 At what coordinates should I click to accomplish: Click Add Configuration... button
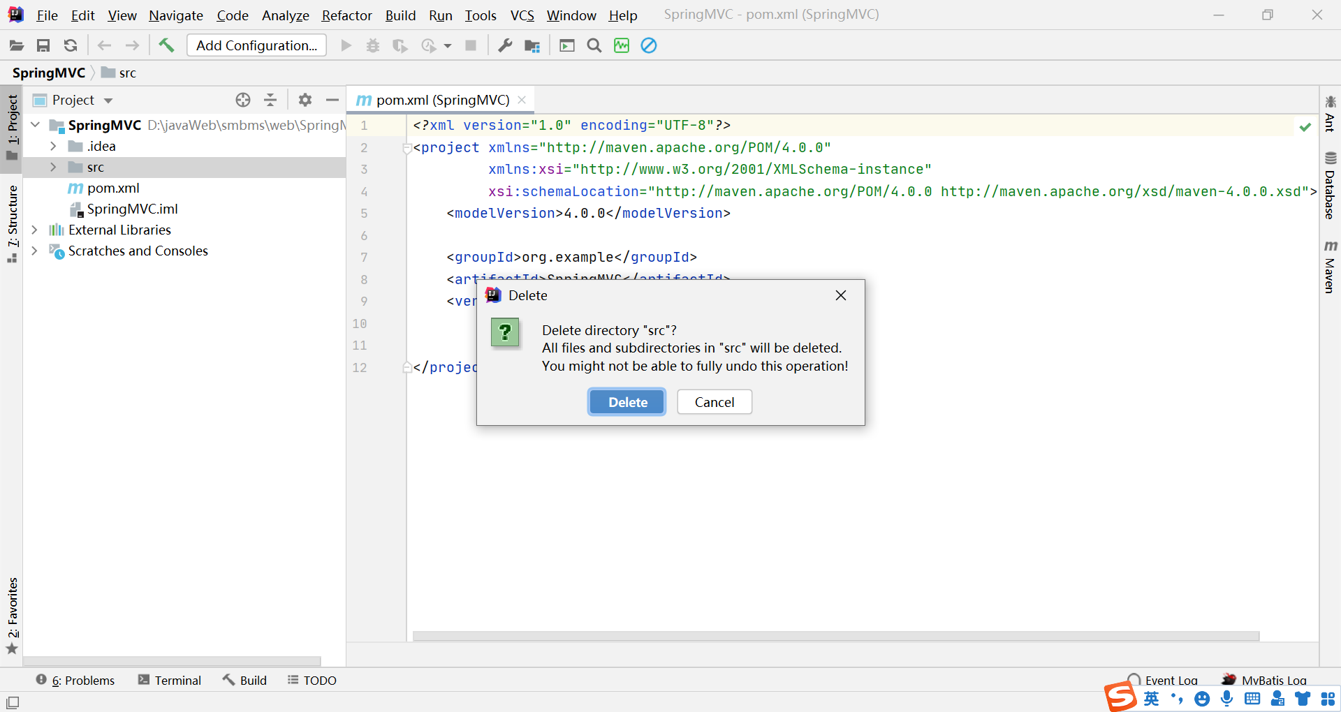256,45
